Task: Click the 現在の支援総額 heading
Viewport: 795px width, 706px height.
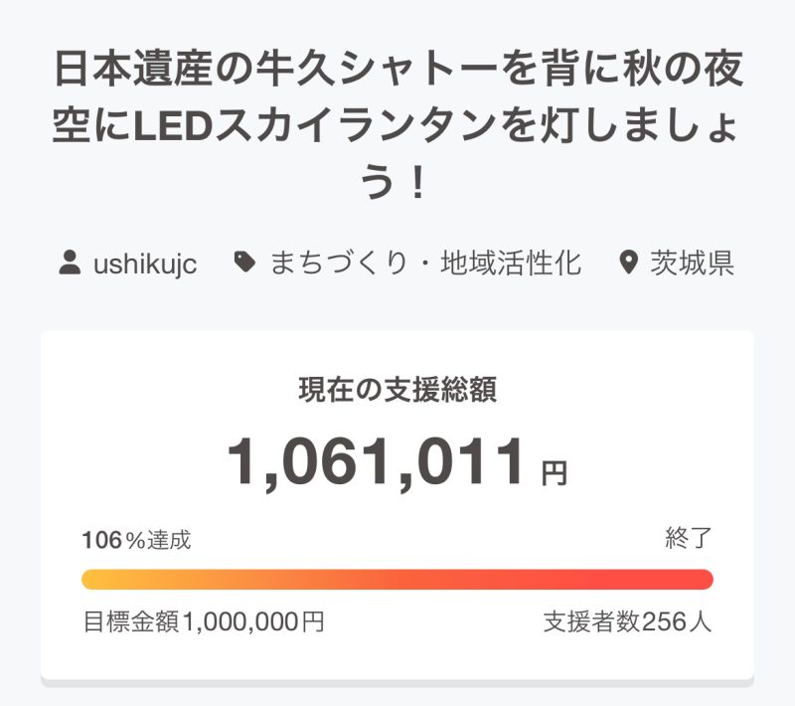Action: pos(397,390)
